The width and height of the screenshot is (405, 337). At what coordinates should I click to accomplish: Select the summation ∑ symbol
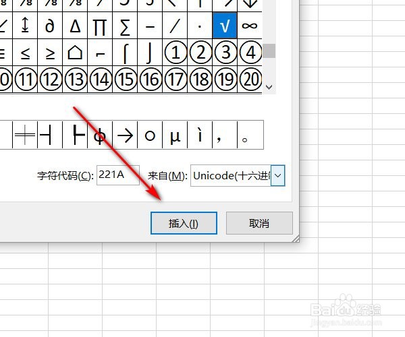tap(125, 26)
